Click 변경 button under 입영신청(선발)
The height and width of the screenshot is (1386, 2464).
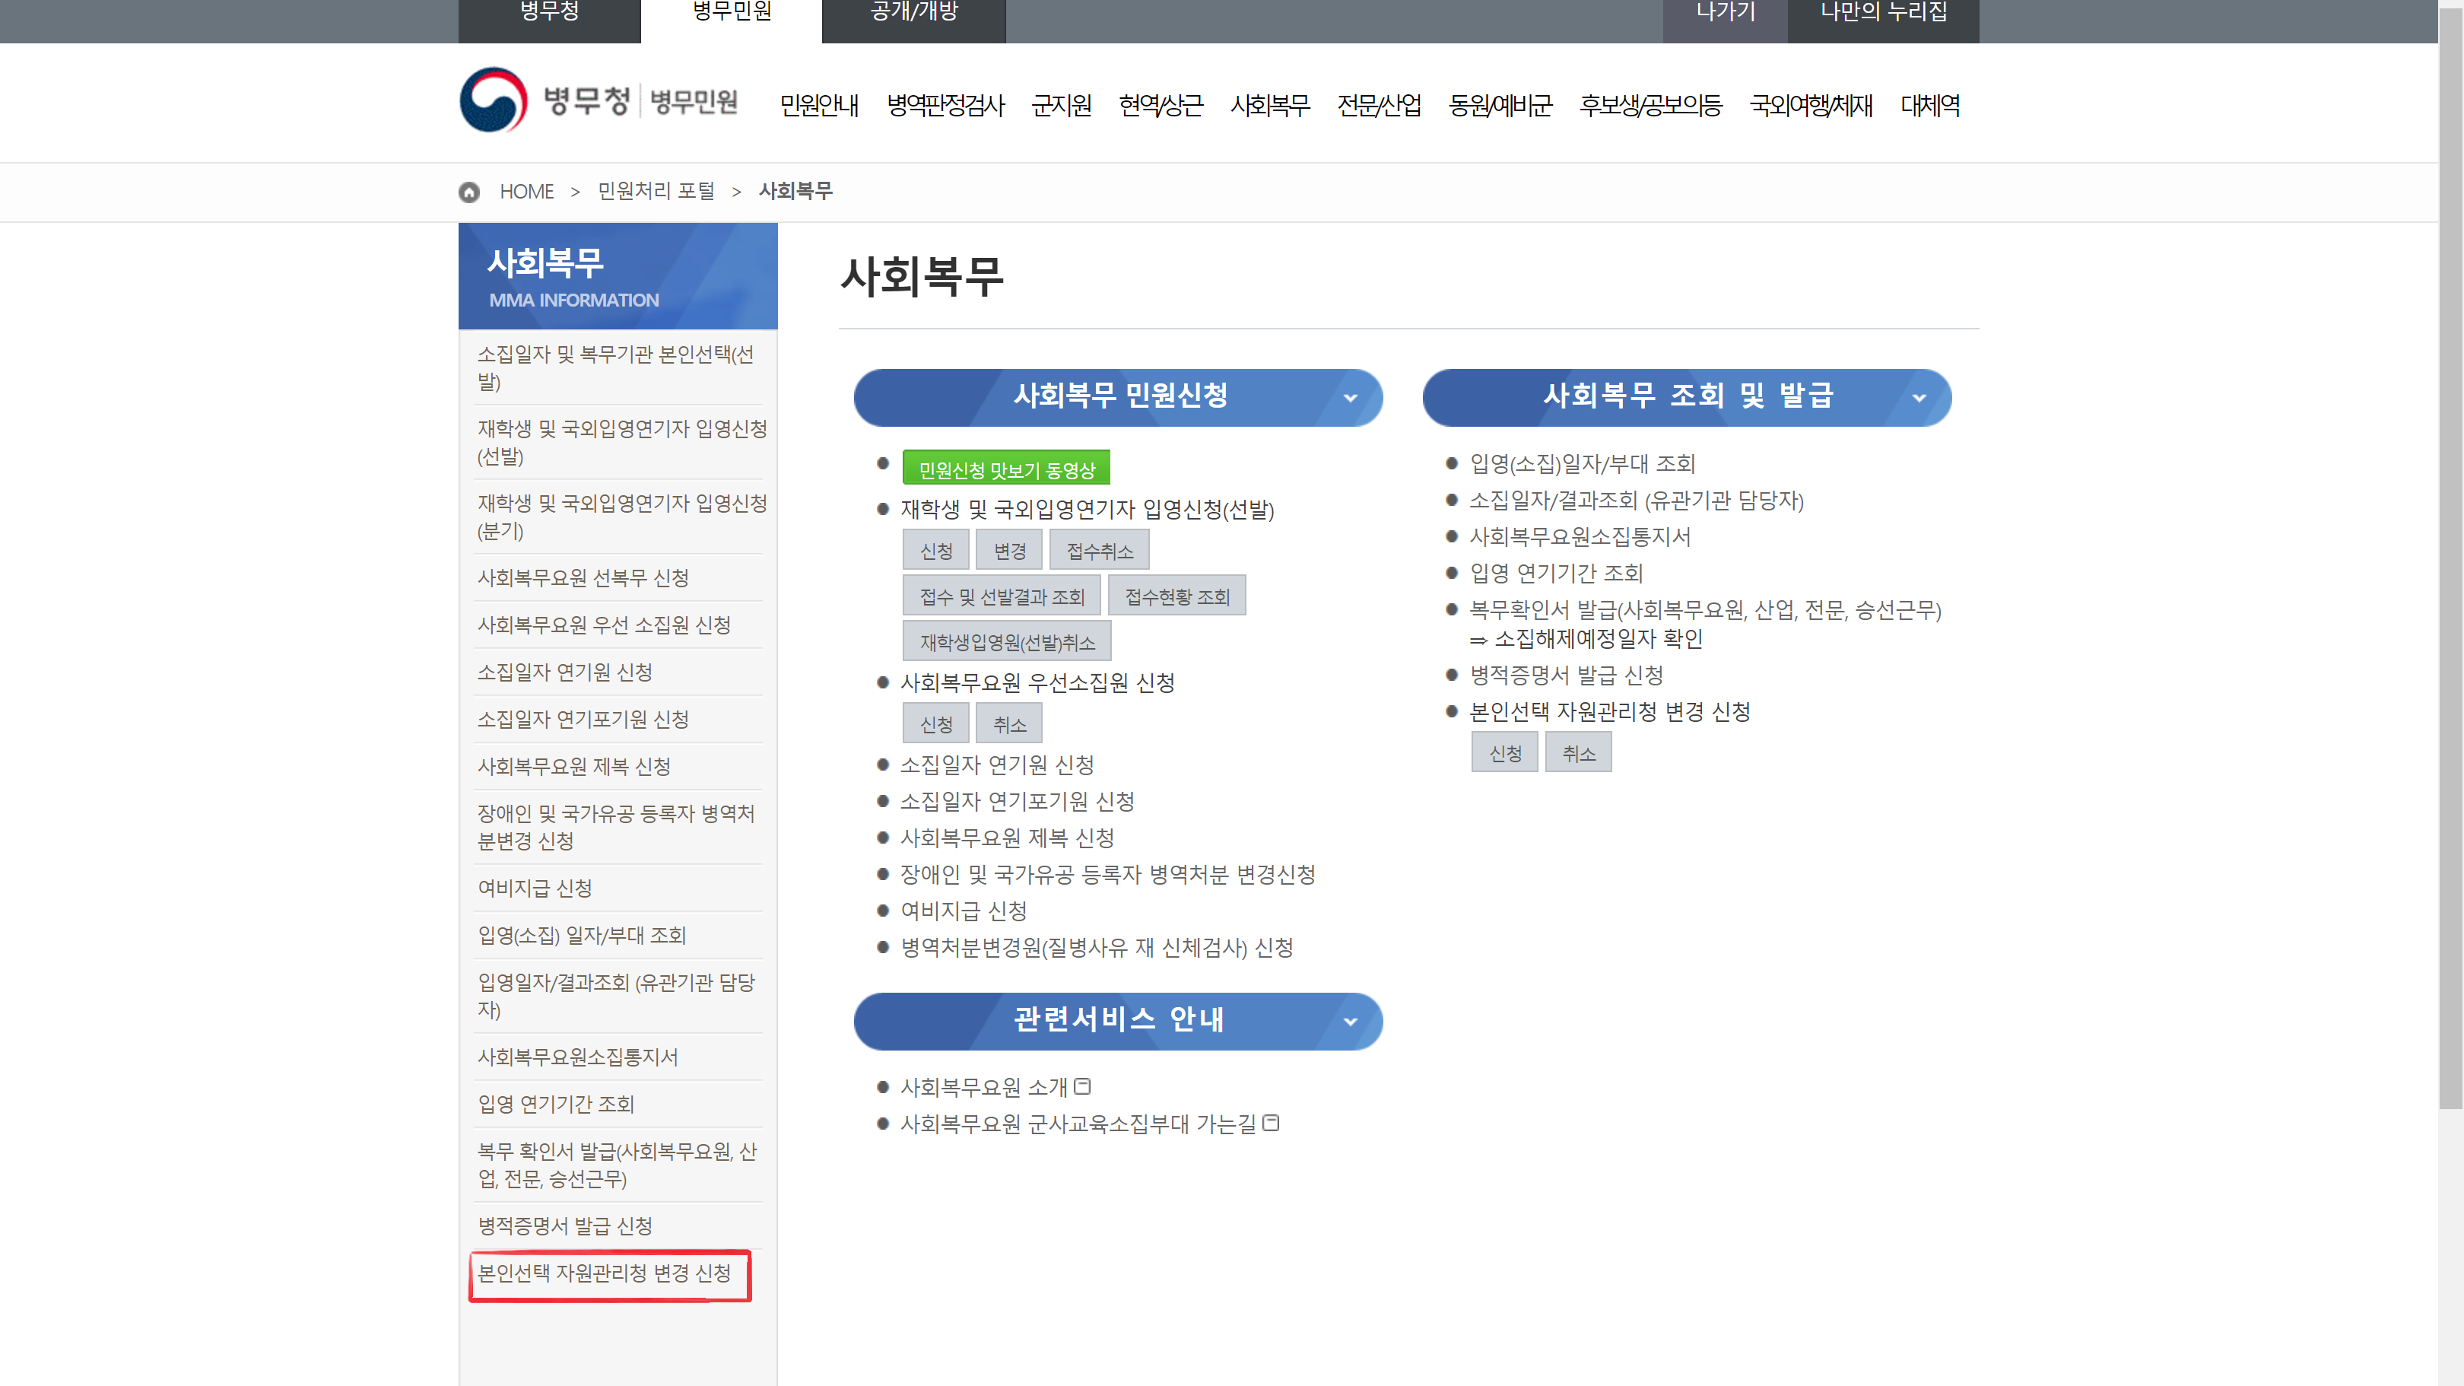click(1010, 551)
